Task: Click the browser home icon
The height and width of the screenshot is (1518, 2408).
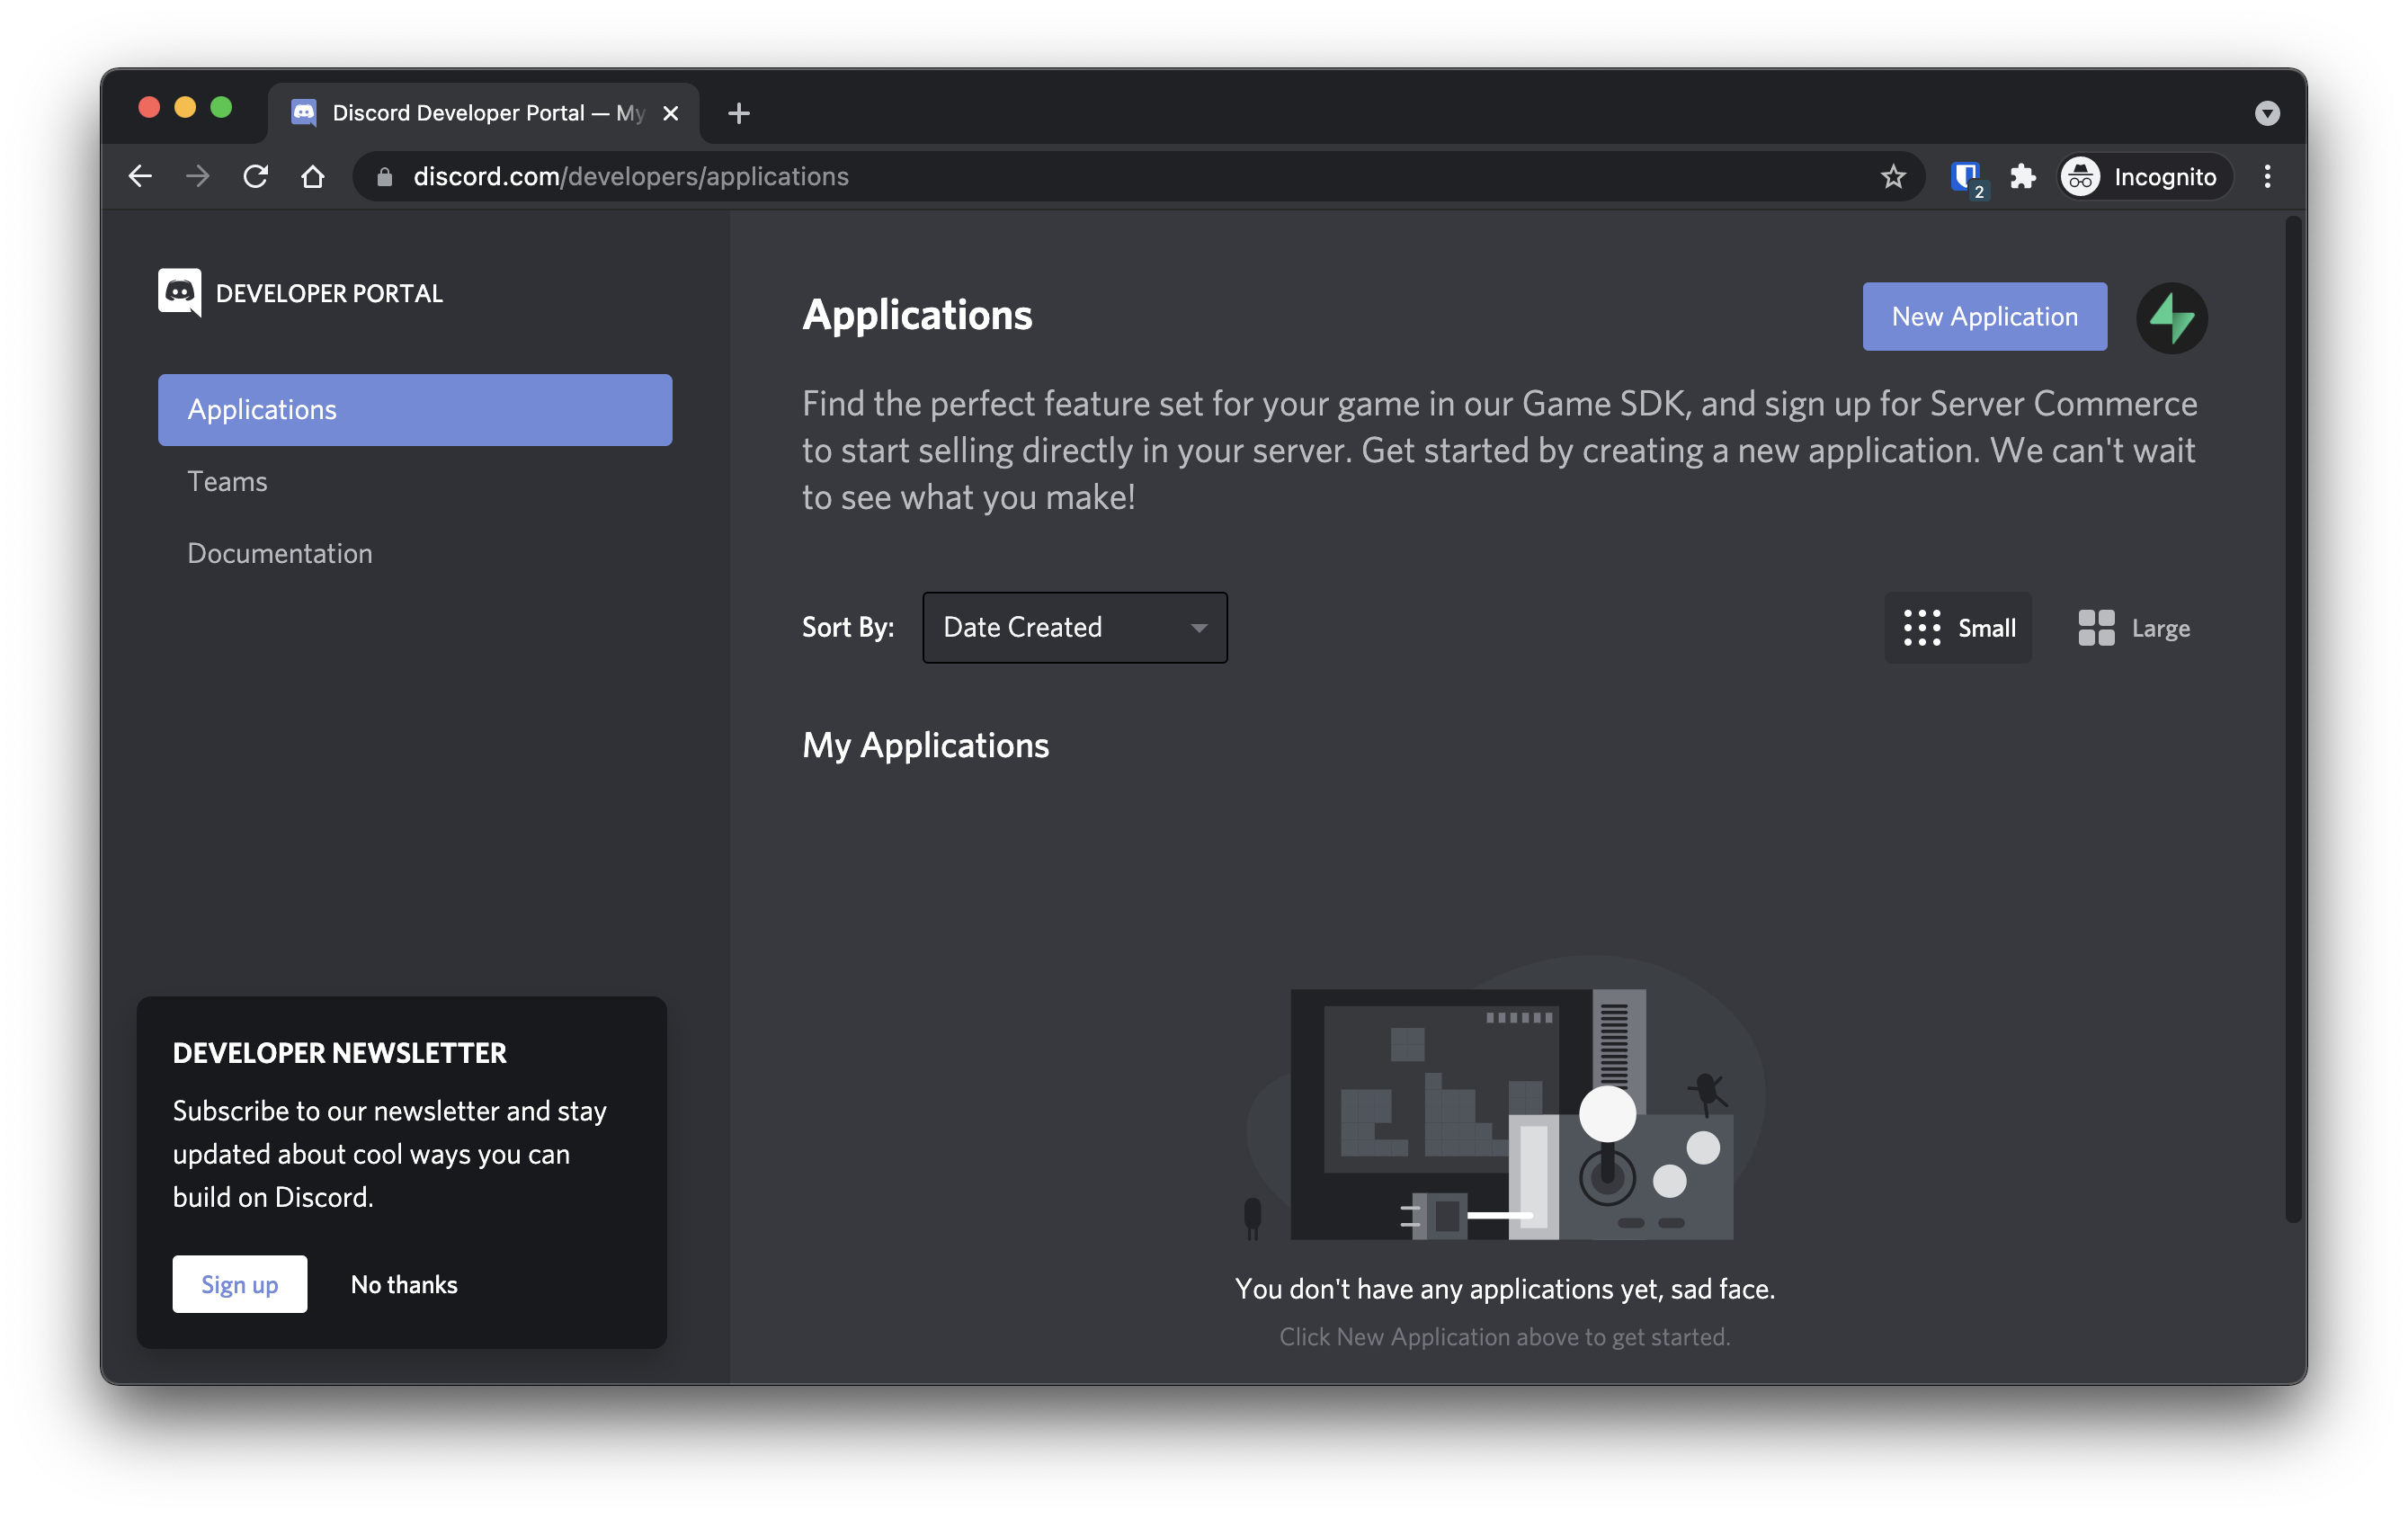Action: tap(313, 176)
